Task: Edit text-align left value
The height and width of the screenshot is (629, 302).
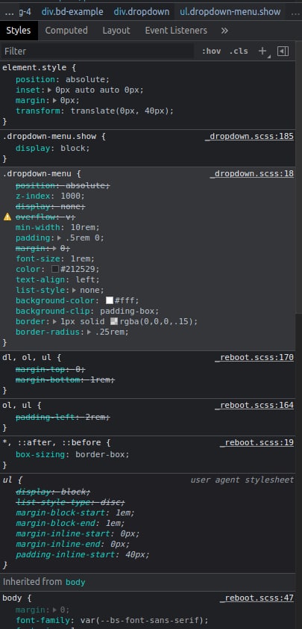Action: point(87,279)
